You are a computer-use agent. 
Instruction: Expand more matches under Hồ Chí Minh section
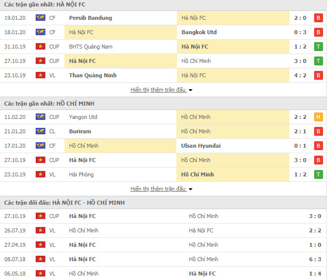pos(158,189)
